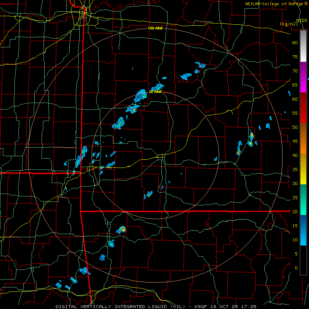Click the scale value 75

tap(295, 57)
